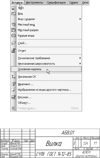Select Изображение из вида другого чертежа entry

tap(46, 90)
